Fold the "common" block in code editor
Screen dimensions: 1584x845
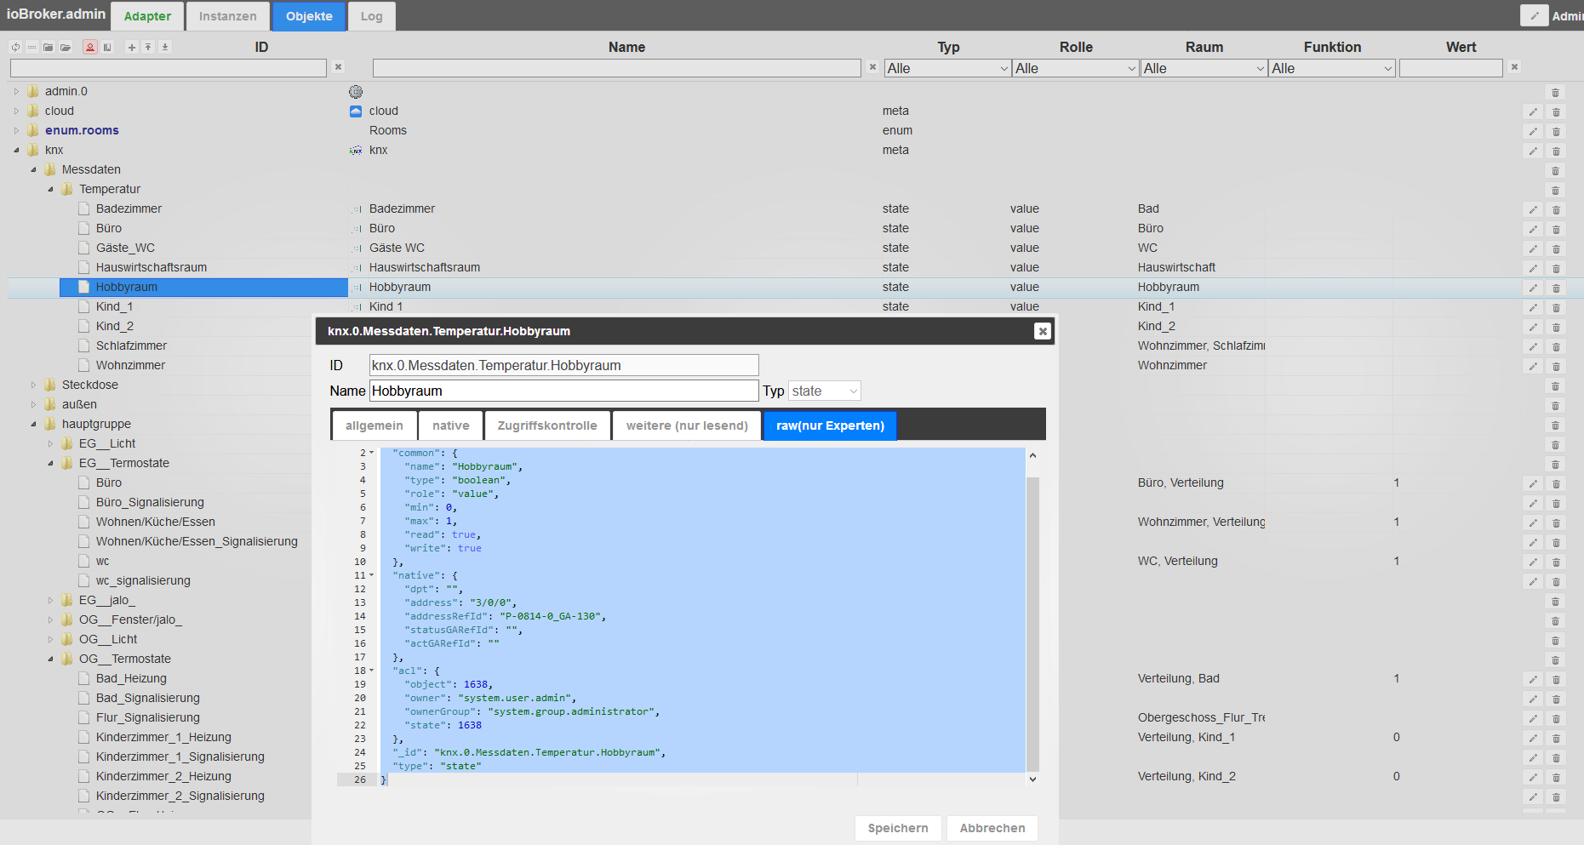[x=371, y=453]
